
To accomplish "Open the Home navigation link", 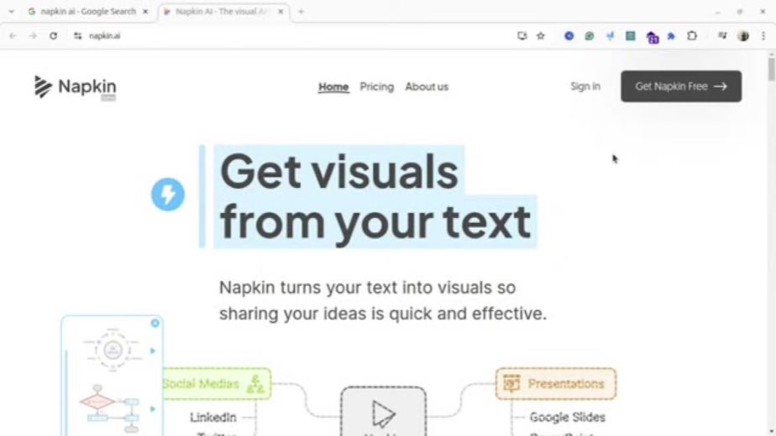I will pos(333,87).
